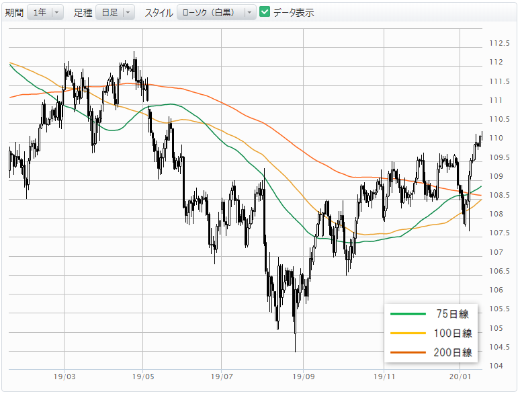Click the 19/03 date axis label

[64, 377]
